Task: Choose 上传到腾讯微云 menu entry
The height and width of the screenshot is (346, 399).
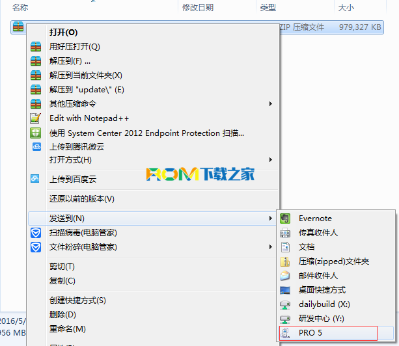Action: click(77, 147)
